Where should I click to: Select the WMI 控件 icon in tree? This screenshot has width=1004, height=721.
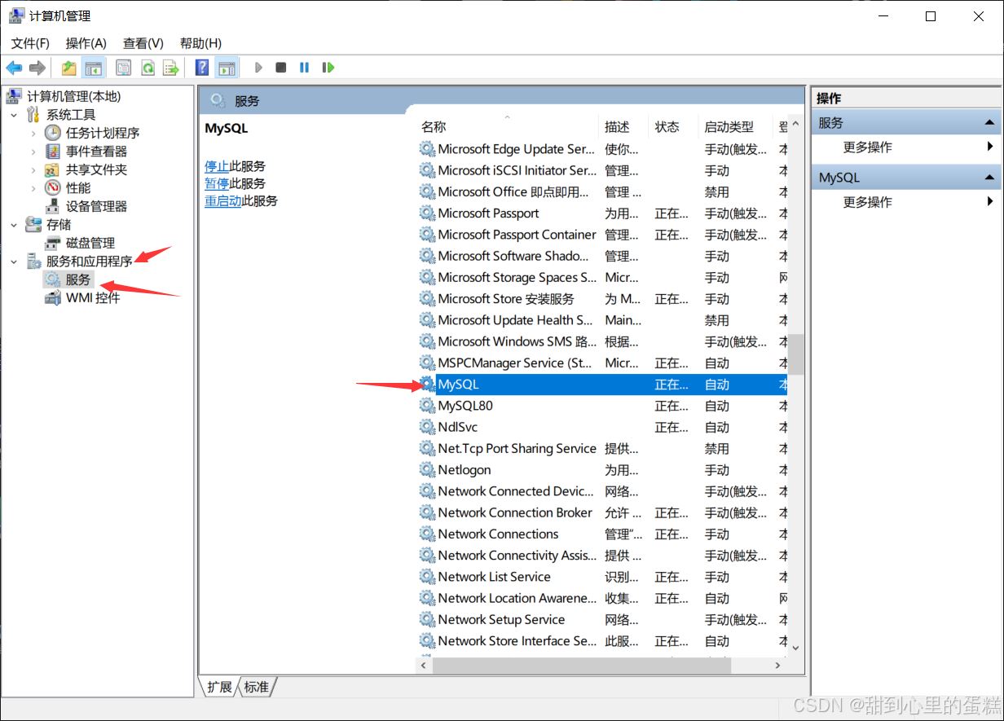(53, 298)
